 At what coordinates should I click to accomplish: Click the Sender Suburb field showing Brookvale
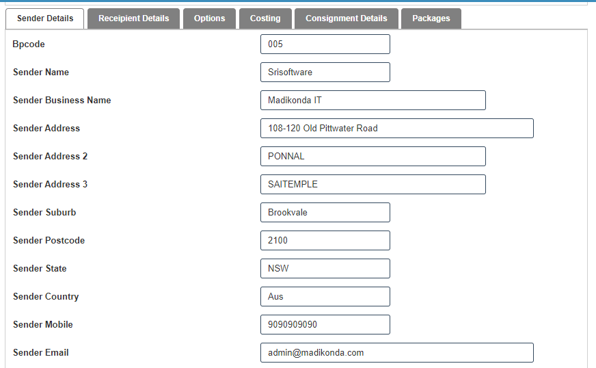[x=325, y=213]
